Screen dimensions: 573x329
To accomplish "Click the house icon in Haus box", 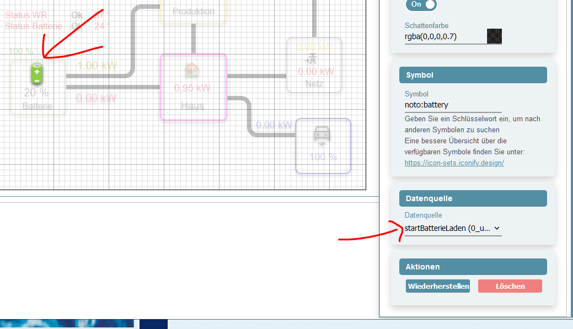I will (x=192, y=69).
